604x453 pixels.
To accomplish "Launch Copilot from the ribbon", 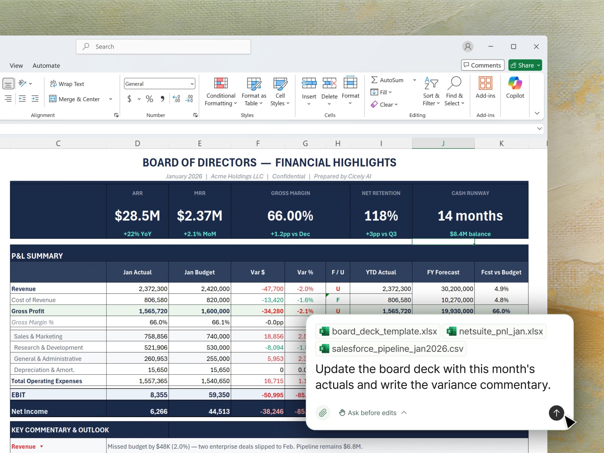I will click(515, 88).
